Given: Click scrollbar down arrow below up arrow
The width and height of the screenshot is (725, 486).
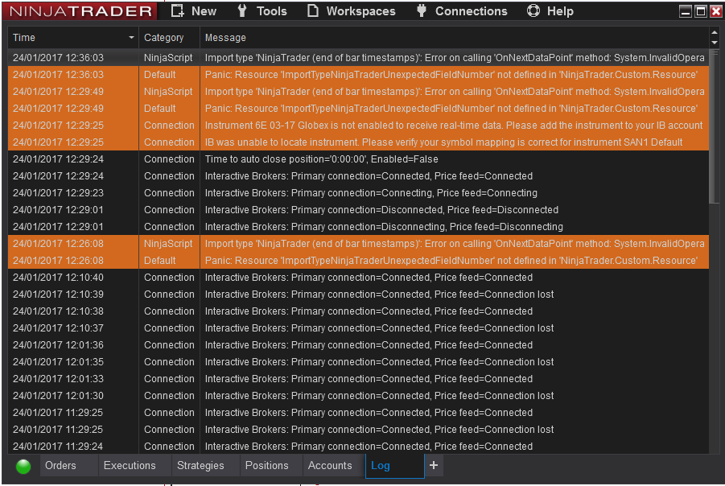Looking at the screenshot, I should 715,43.
